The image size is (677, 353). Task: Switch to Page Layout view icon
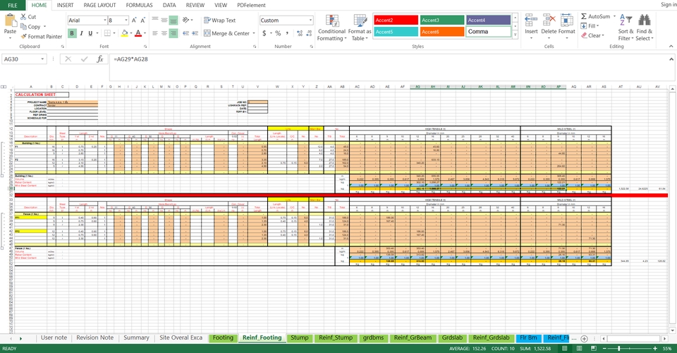(579, 348)
